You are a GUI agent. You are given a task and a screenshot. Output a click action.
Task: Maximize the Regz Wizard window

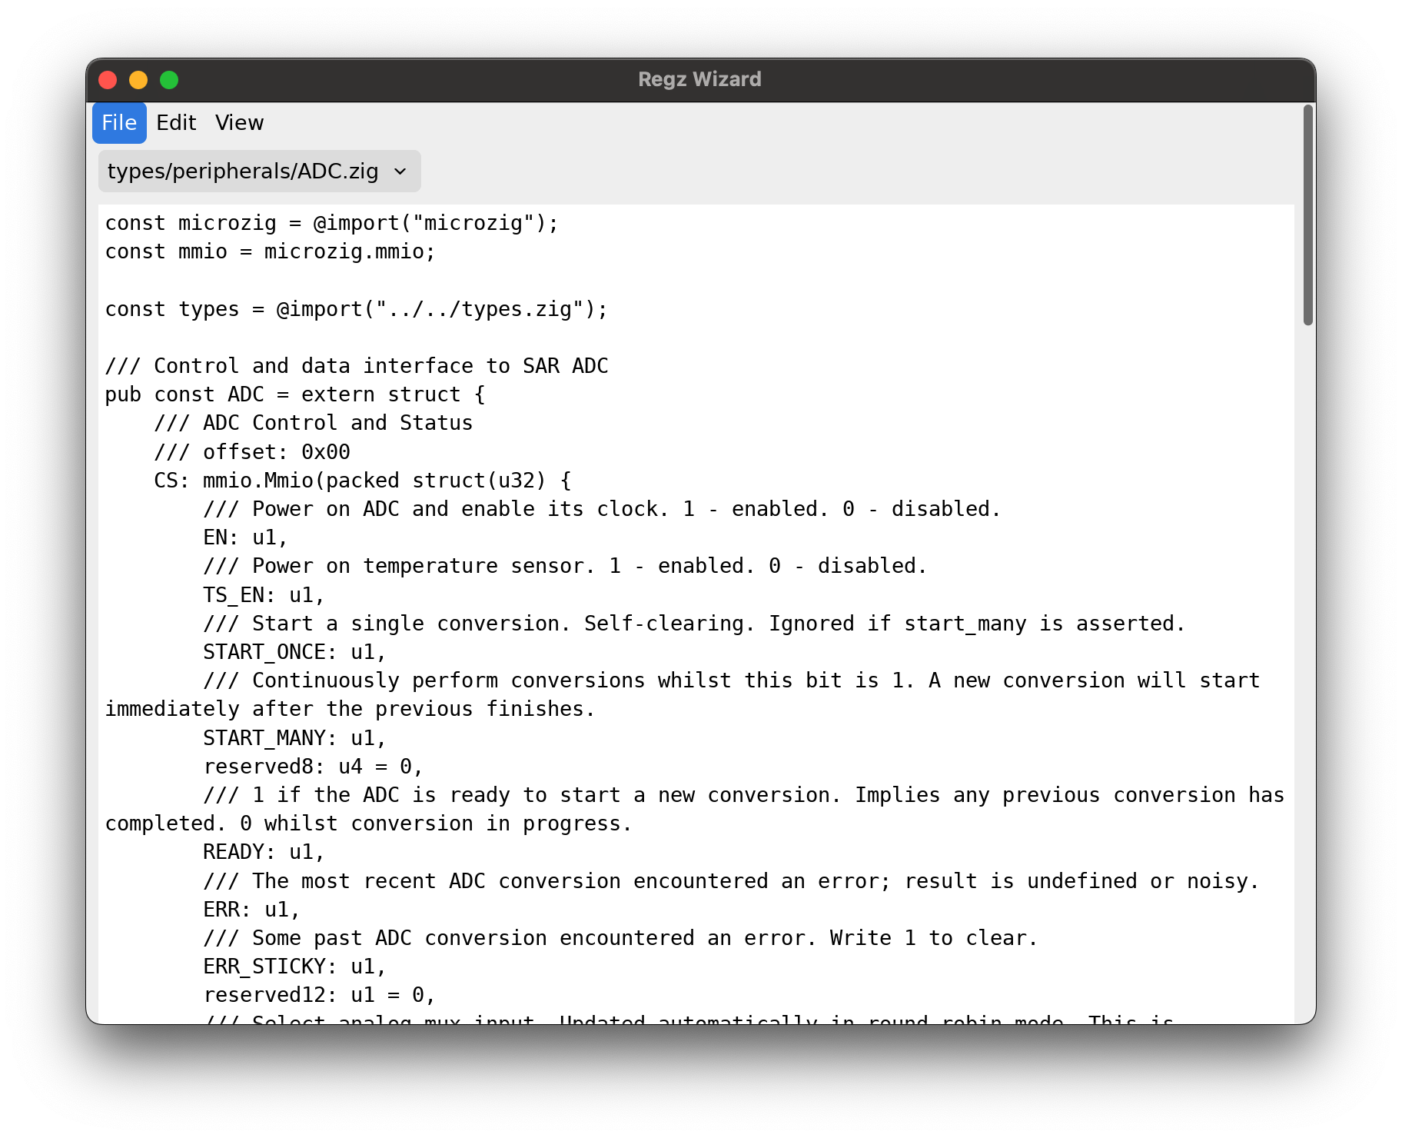(x=169, y=80)
